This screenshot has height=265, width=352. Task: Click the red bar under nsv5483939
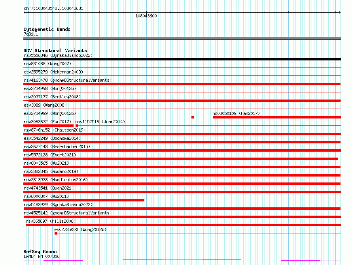182,209
